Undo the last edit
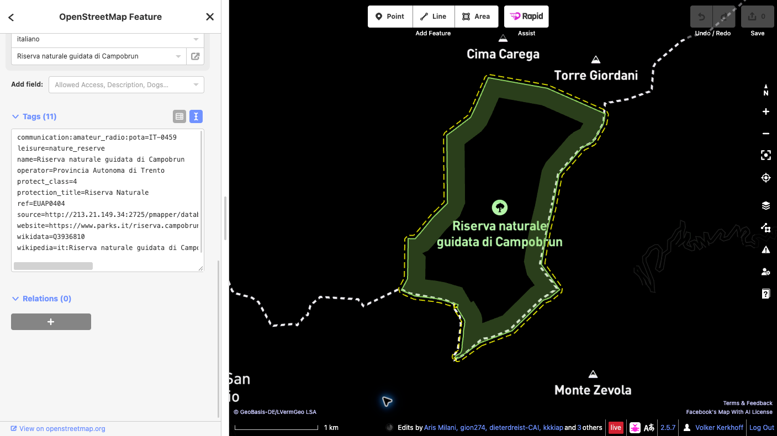The width and height of the screenshot is (777, 436). [701, 17]
